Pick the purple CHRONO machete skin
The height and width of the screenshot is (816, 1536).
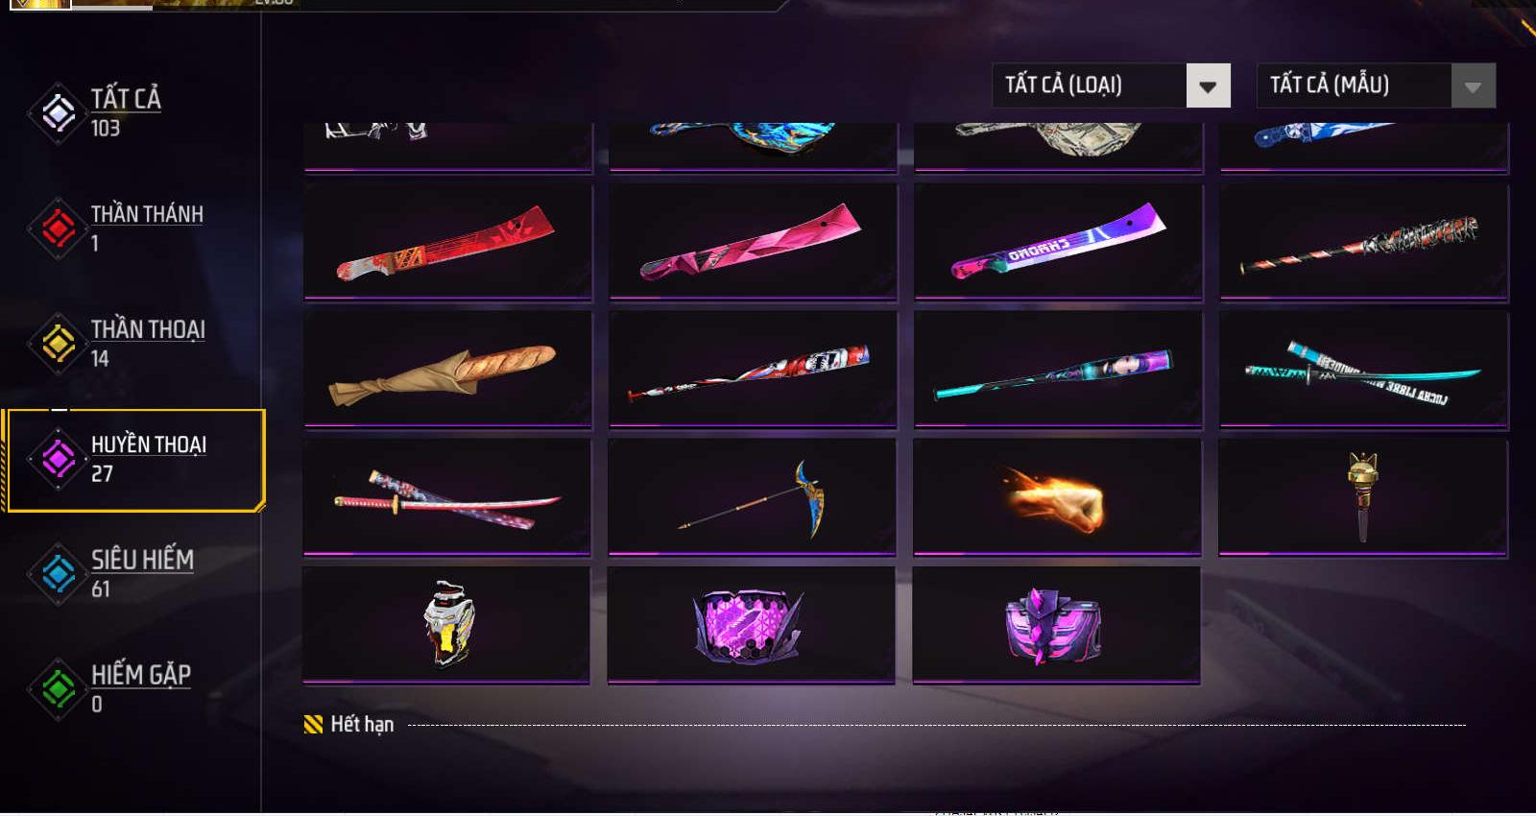1058,242
